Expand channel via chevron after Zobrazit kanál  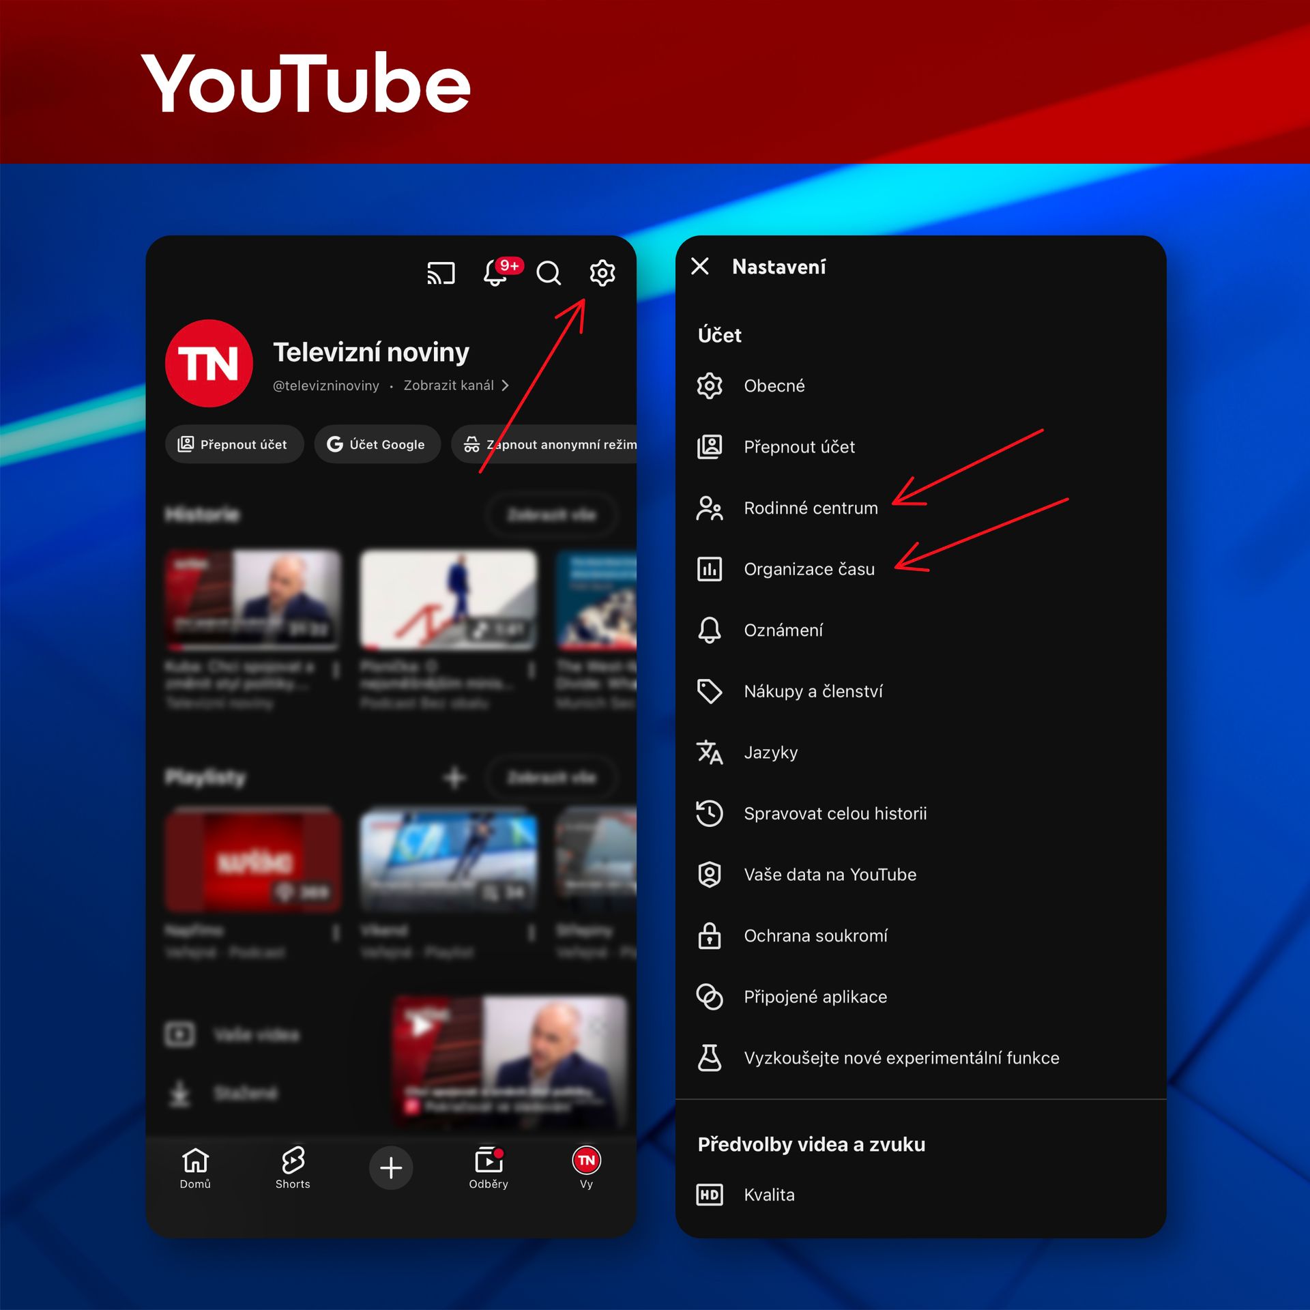(x=505, y=385)
